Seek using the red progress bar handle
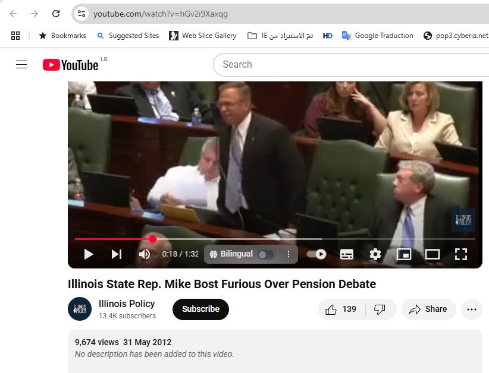The image size is (489, 373). click(152, 239)
